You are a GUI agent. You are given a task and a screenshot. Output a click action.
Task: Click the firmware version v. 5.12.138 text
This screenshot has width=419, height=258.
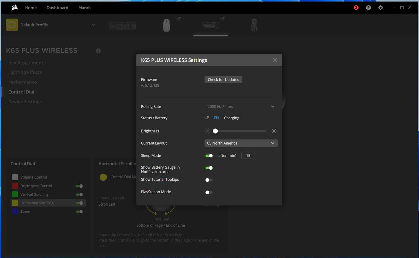pyautogui.click(x=150, y=86)
